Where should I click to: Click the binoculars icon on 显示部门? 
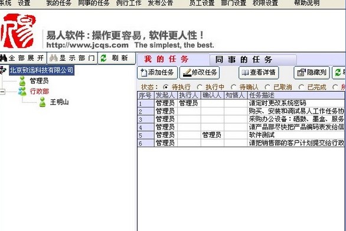(x=54, y=58)
